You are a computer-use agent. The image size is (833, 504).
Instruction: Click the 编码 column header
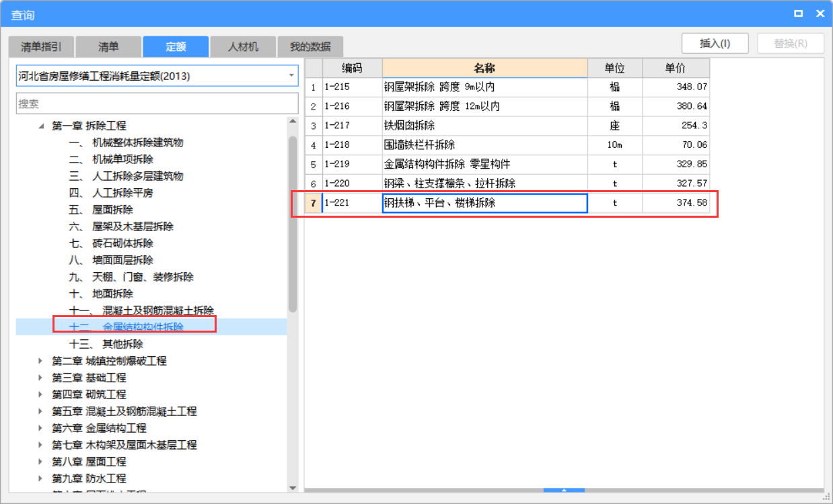click(x=352, y=68)
